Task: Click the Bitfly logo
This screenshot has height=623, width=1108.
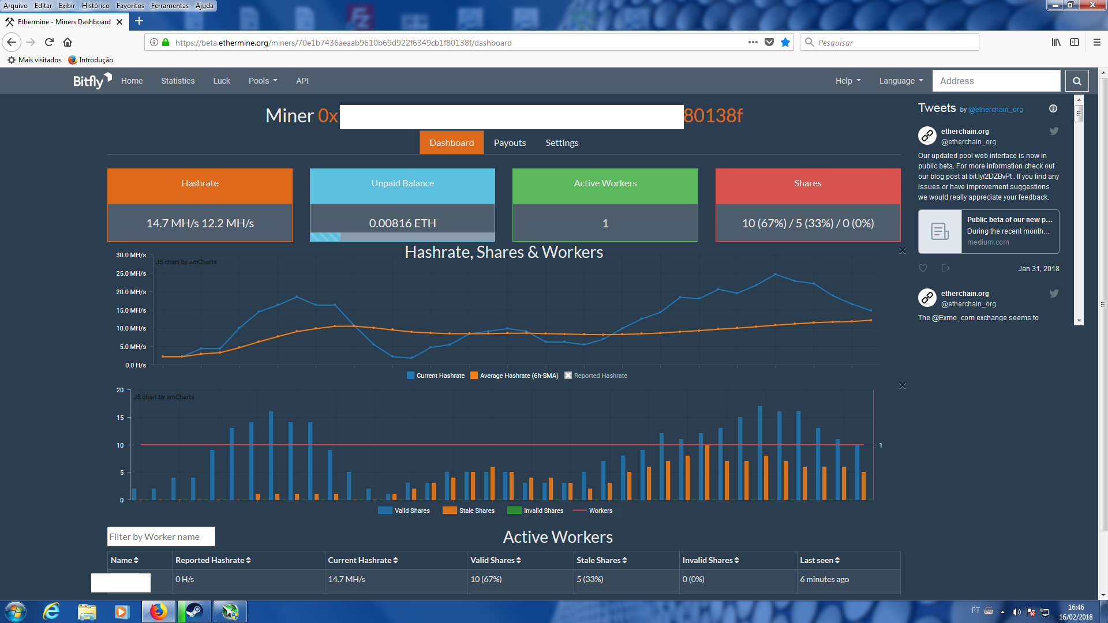Action: pyautogui.click(x=92, y=81)
